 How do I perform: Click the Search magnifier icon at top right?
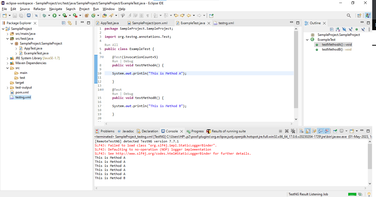(349, 16)
